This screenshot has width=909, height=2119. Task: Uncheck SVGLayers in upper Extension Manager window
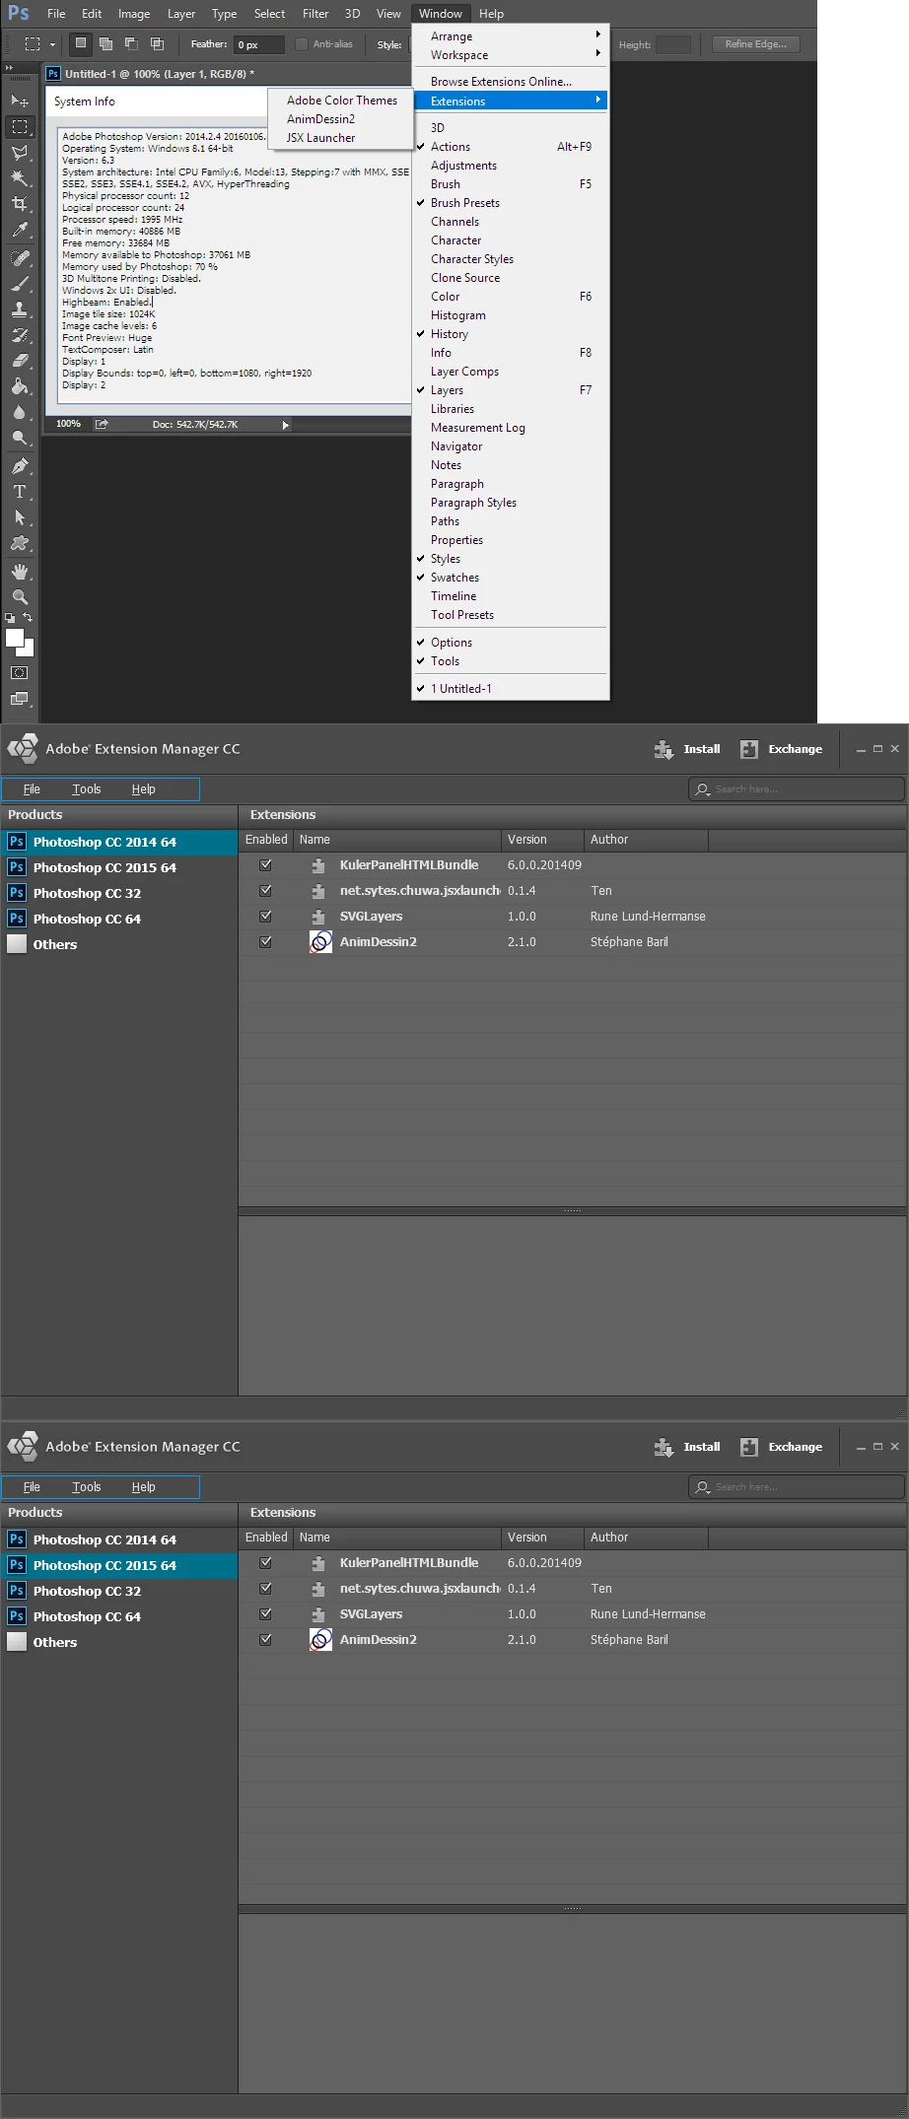265,916
